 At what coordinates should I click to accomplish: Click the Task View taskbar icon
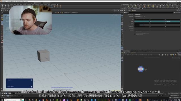(x=26, y=100)
